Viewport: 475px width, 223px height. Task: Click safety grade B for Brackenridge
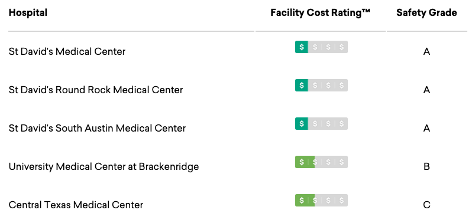point(426,167)
